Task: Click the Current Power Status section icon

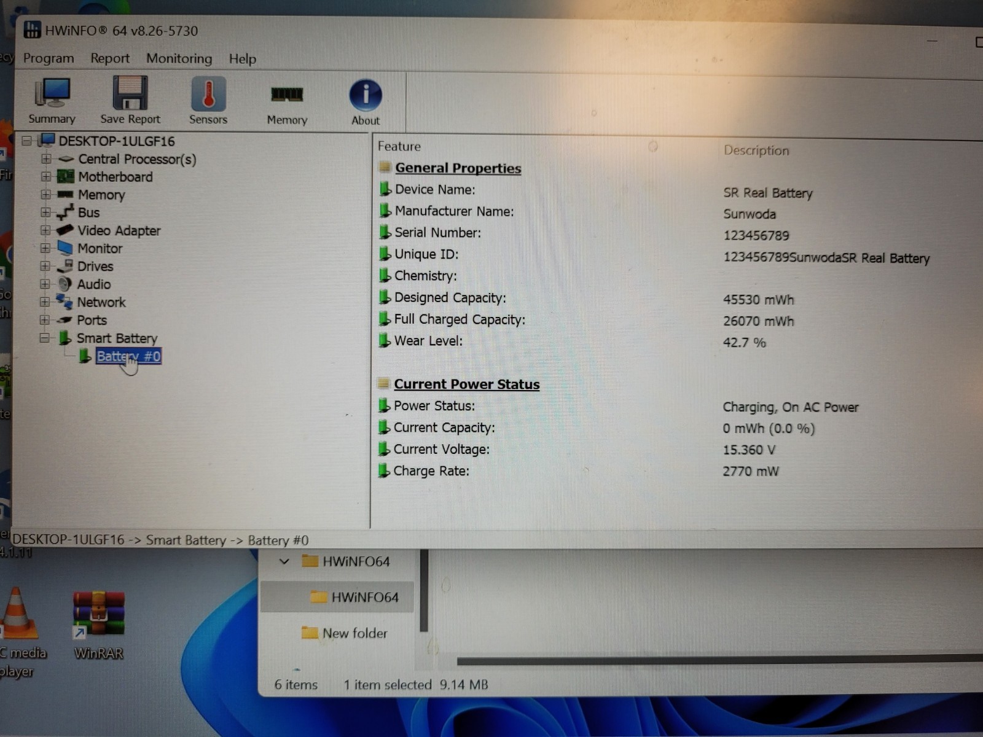Action: coord(384,383)
